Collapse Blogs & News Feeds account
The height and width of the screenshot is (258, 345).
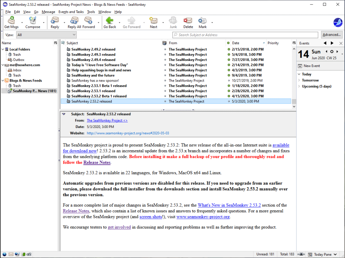click(x=3, y=81)
